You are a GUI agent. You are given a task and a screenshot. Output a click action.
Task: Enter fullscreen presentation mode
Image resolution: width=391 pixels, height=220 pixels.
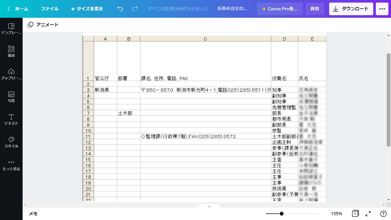tap(368, 214)
